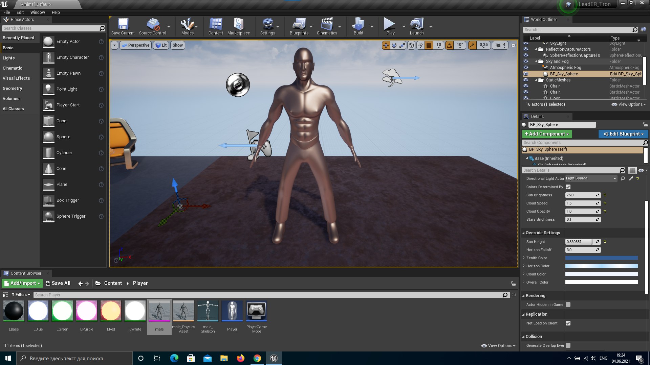The image size is (650, 365).
Task: Select the rotate transform gizmo icon
Action: 394,45
